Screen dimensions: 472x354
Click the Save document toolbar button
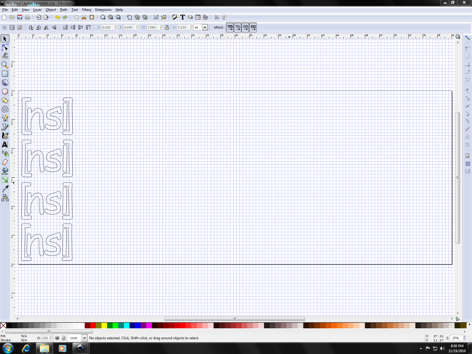[20, 17]
